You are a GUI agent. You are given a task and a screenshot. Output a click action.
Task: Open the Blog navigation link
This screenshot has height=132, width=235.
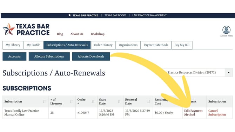pos(60,34)
